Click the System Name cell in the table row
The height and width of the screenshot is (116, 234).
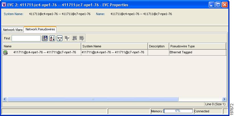(114, 52)
